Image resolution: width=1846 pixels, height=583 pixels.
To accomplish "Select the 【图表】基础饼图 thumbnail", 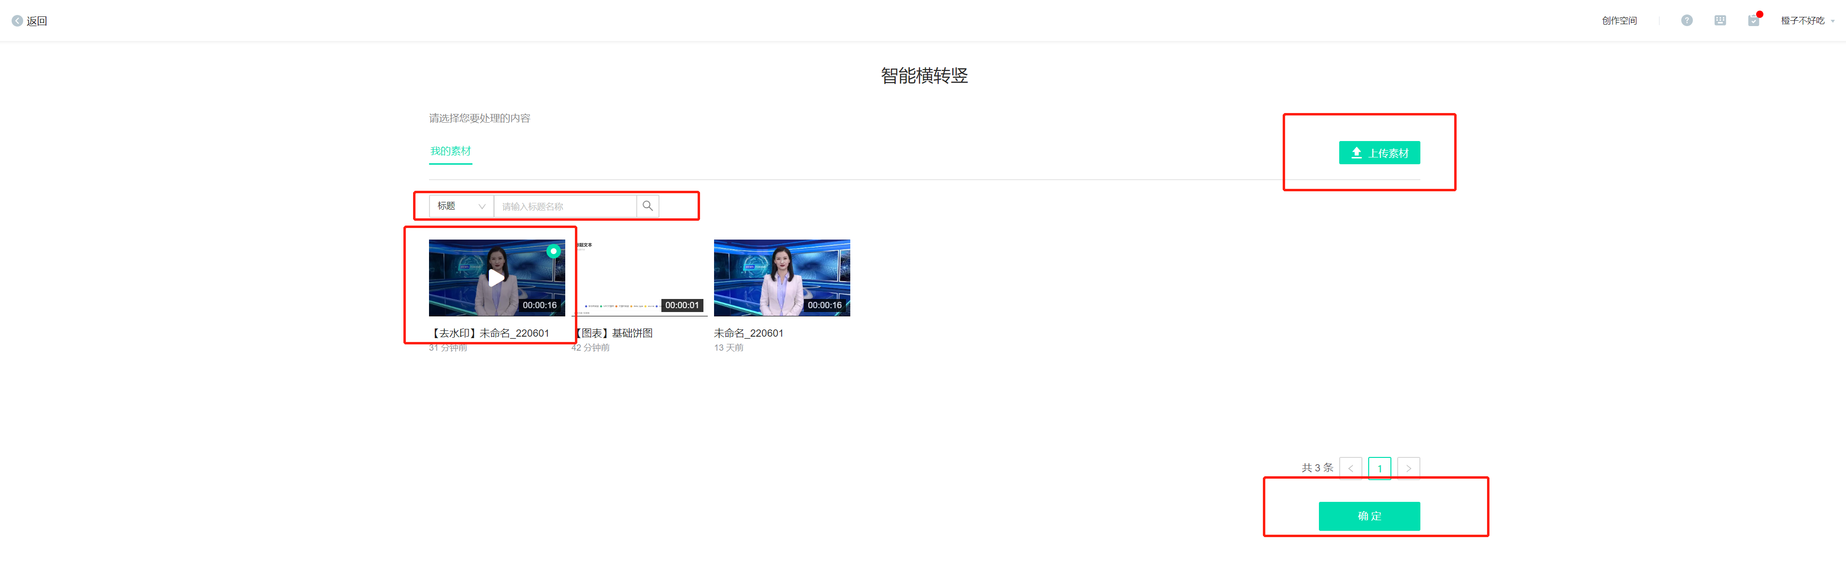I will click(x=639, y=278).
